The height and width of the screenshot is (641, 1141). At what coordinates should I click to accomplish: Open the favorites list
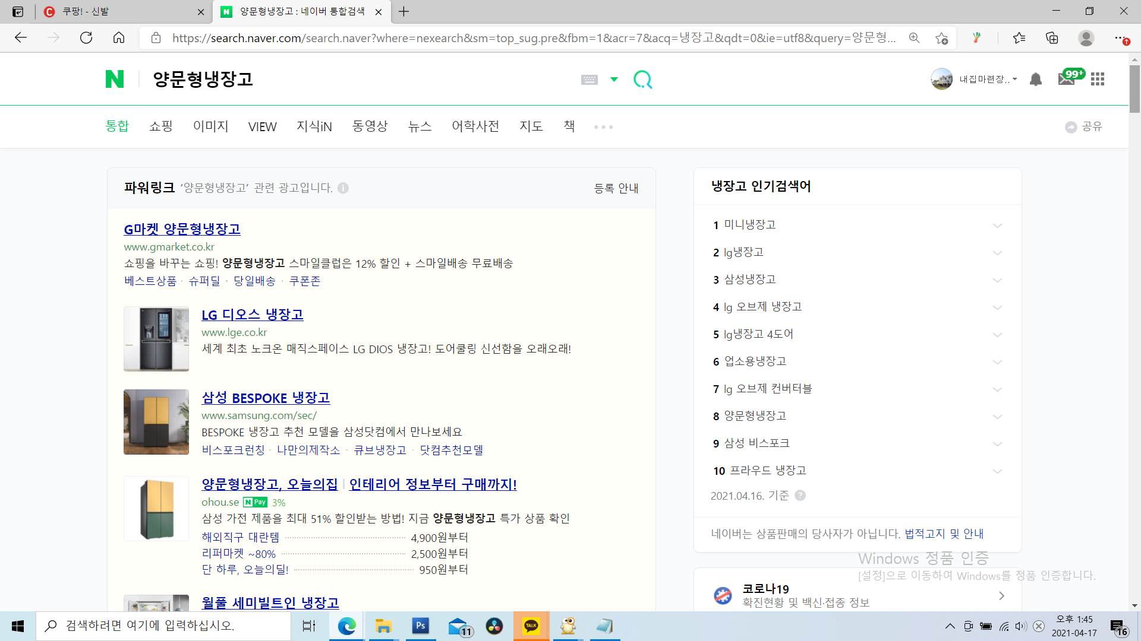pos(1019,38)
